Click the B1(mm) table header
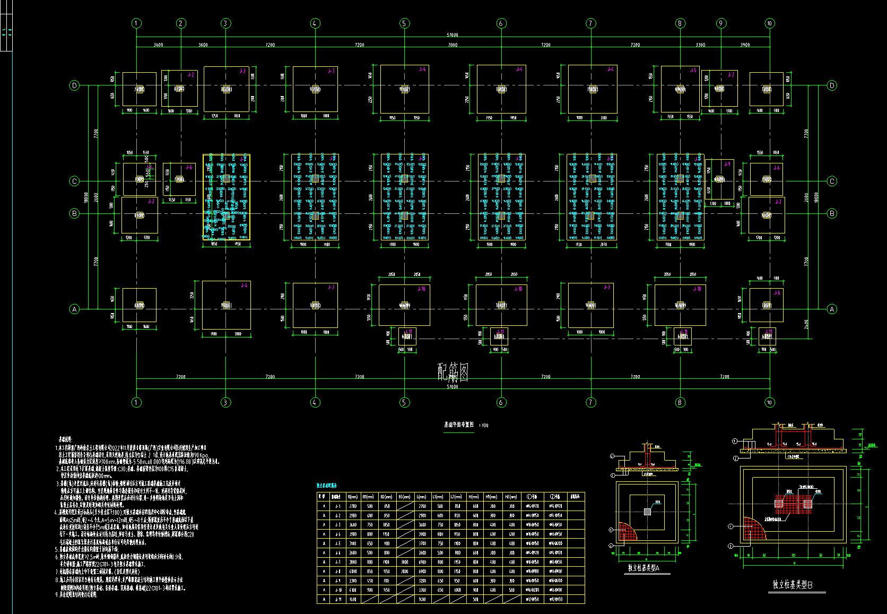Image resolution: width=887 pixels, height=614 pixels. point(368,497)
